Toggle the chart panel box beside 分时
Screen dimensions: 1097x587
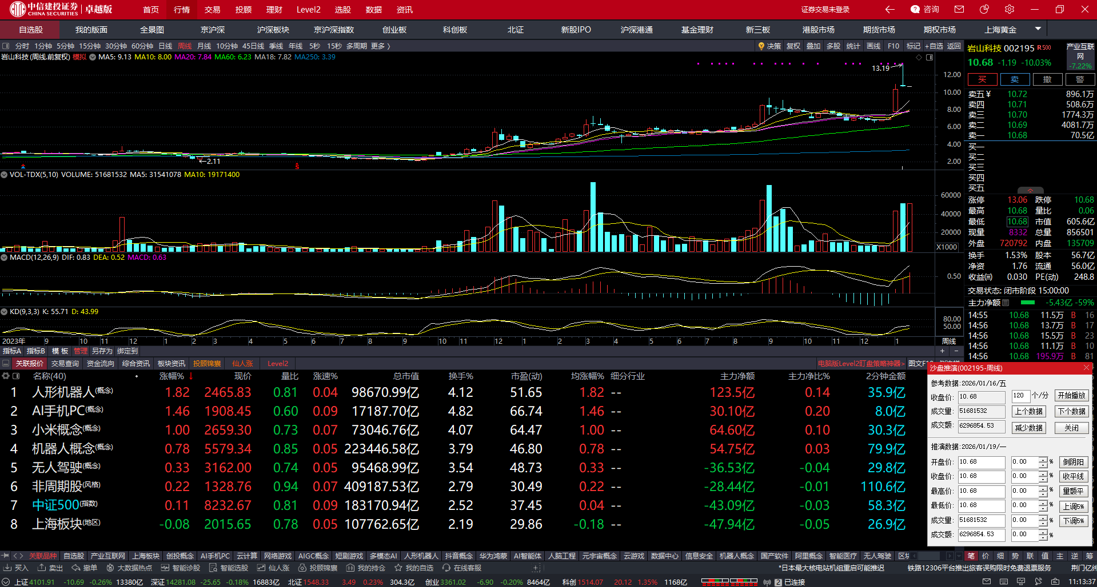coord(6,46)
